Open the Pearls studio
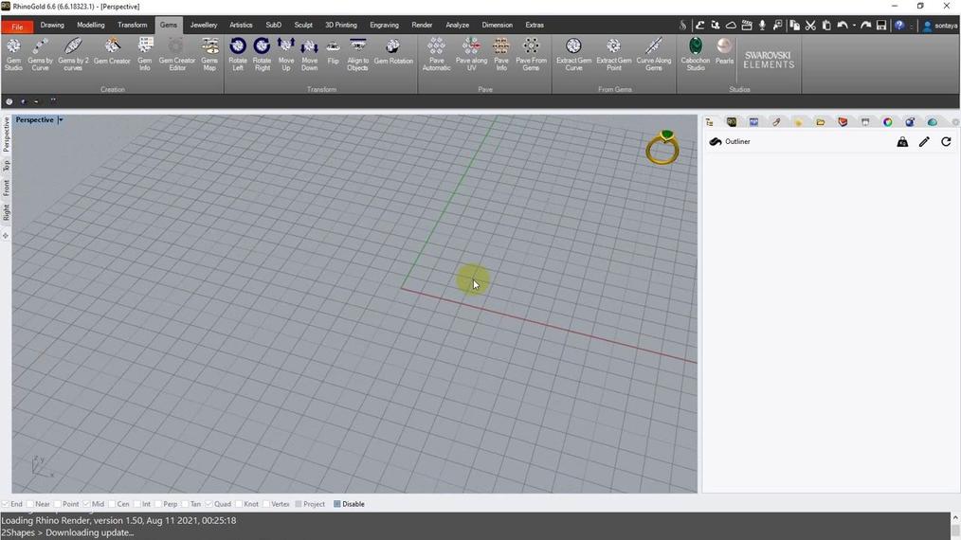This screenshot has width=961, height=540. pos(724,51)
